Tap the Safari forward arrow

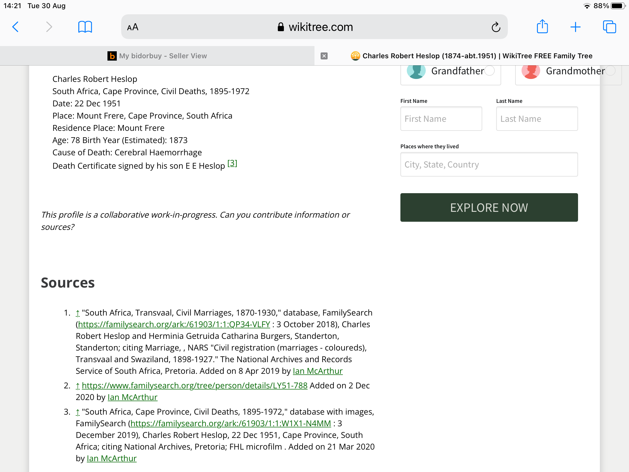(49, 27)
